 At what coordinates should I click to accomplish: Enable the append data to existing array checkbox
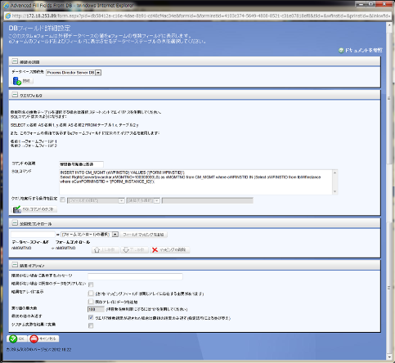[91, 302]
